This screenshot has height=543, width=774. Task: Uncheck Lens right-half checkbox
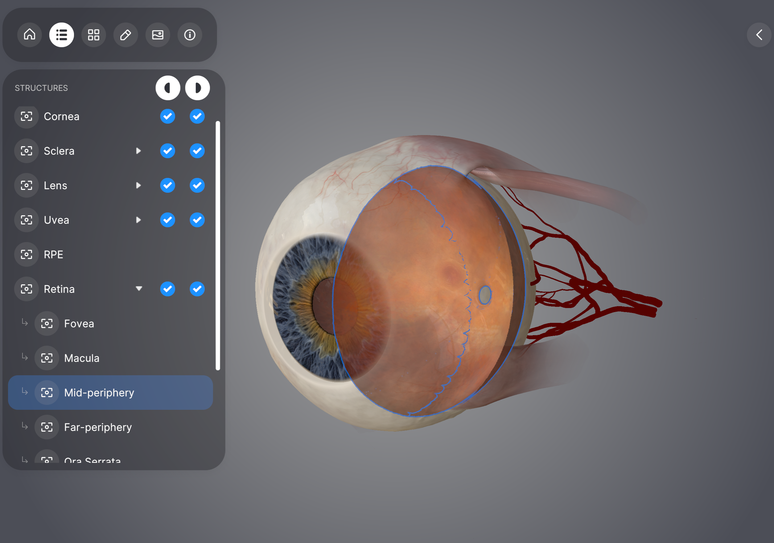(x=197, y=185)
